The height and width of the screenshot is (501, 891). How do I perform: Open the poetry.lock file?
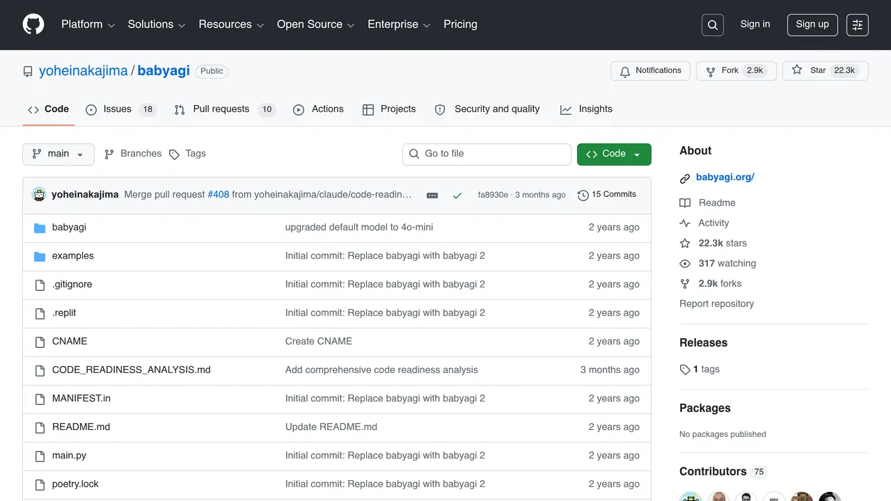75,484
